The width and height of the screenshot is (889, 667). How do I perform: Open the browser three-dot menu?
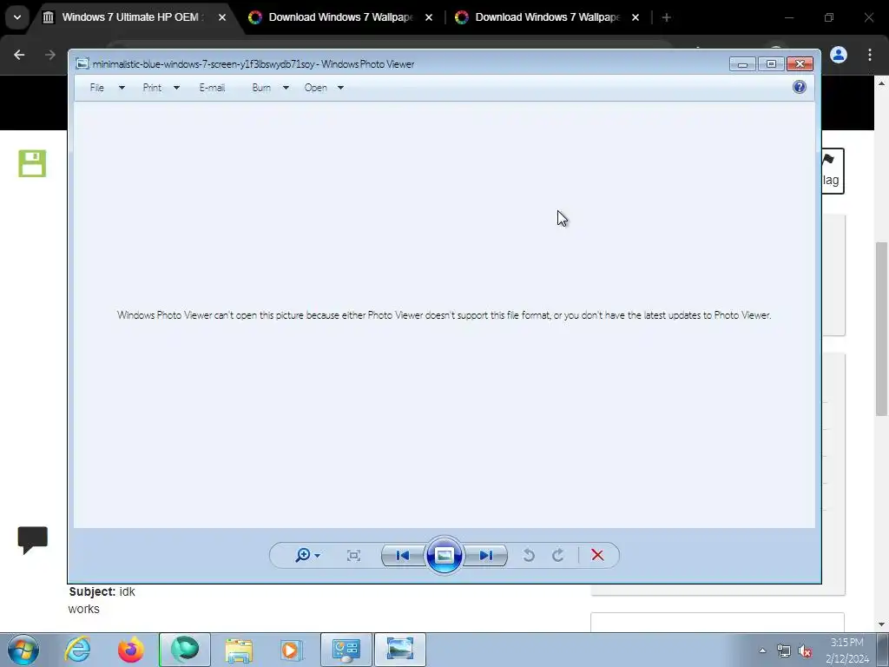870,55
